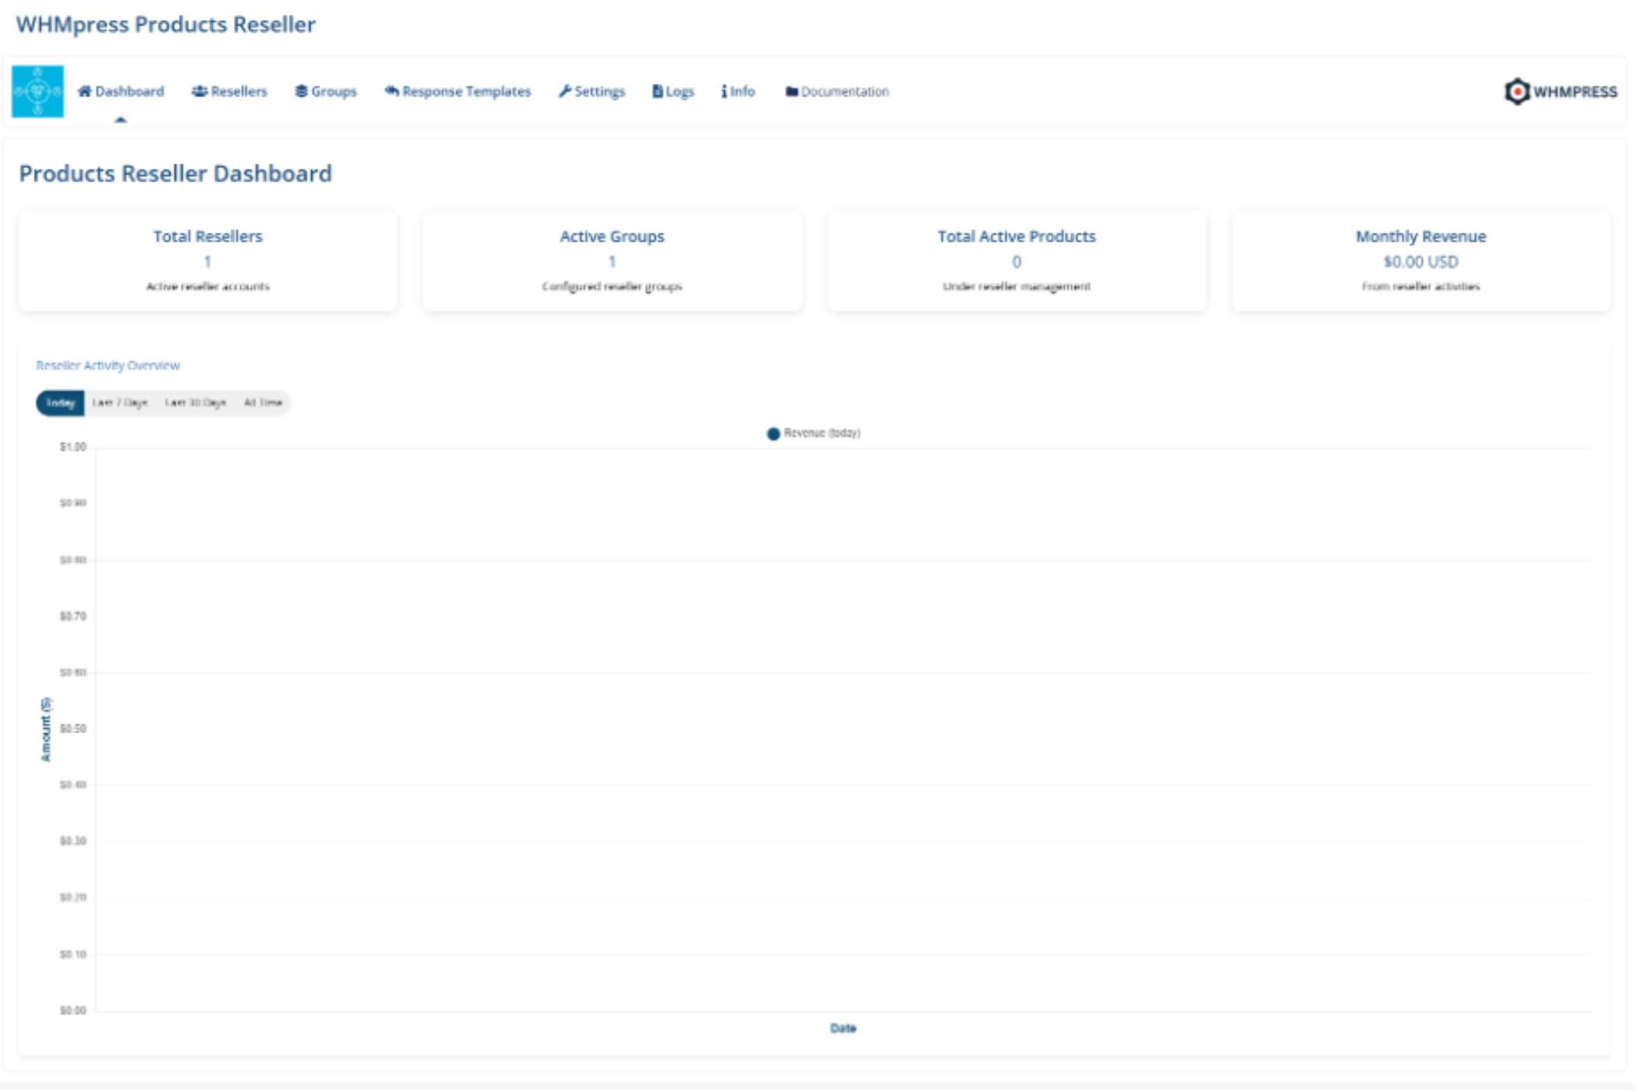Toggle the Revenue (today) legend swatch
Image resolution: width=1635 pixels, height=1090 pixels.
(x=773, y=434)
